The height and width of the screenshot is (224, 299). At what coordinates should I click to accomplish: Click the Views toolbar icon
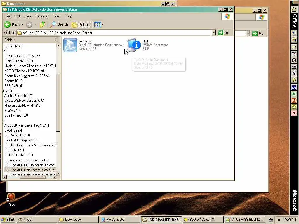click(x=98, y=24)
